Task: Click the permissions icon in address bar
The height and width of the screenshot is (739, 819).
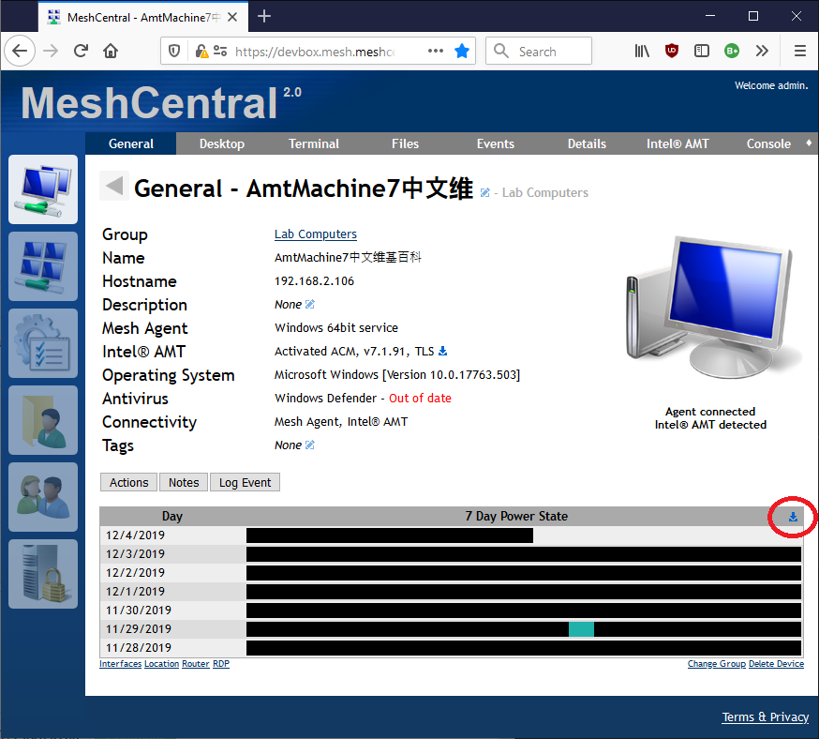Action: [220, 51]
